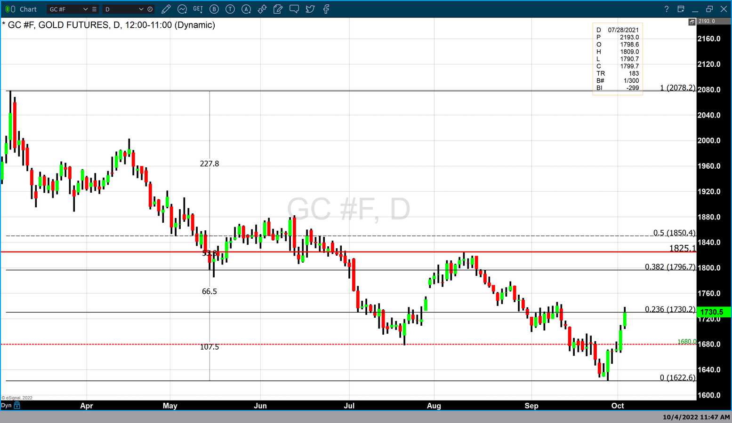Click the circled A toolbar icon
Screen dimensions: 732x423
tap(246, 9)
